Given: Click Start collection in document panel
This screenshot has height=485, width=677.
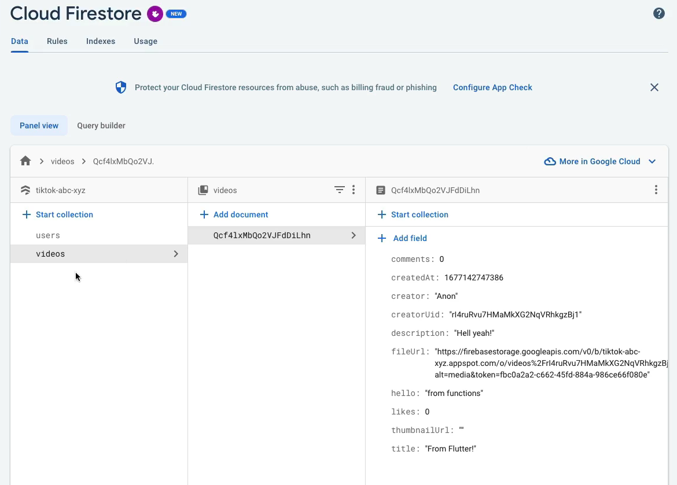Looking at the screenshot, I should (420, 214).
